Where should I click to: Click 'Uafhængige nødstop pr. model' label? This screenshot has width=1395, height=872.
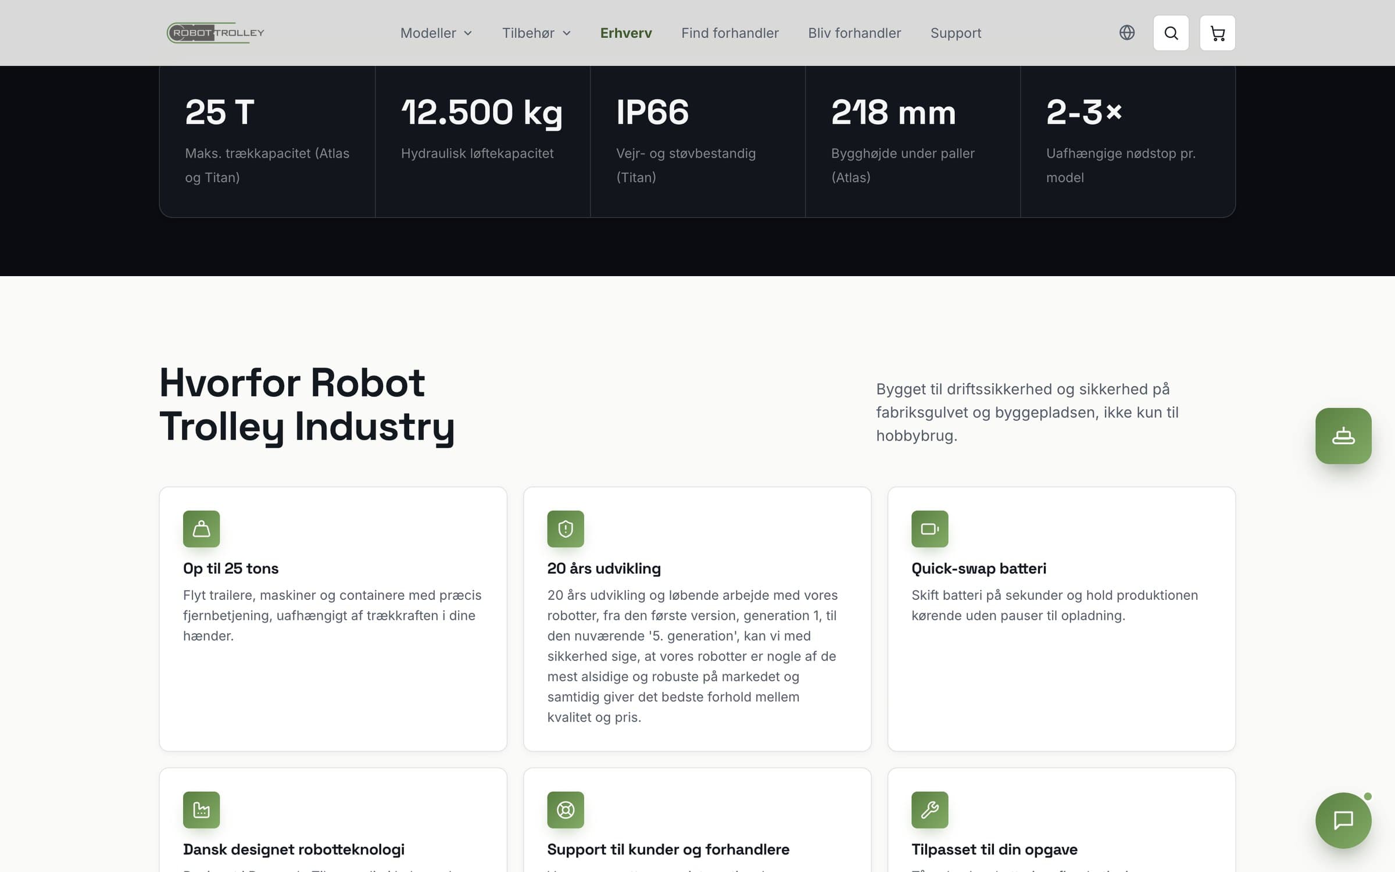[x=1121, y=165]
